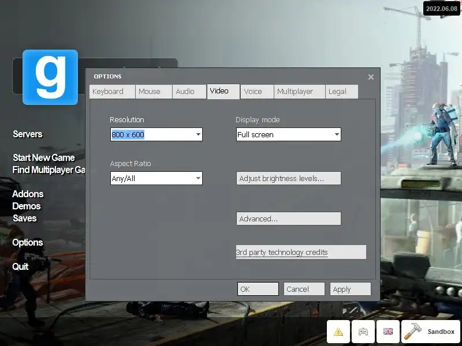Switch to the Mouse tab
This screenshot has height=346, width=462.
154,92
